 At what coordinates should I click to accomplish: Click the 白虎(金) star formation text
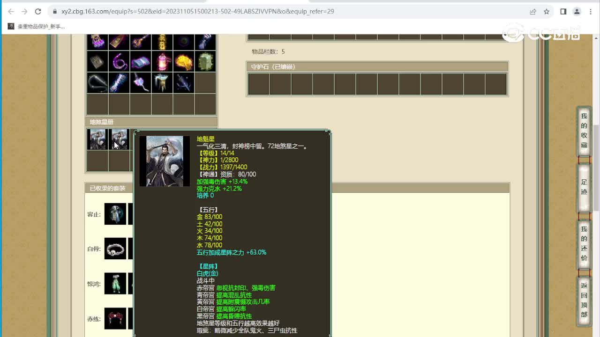tap(208, 273)
